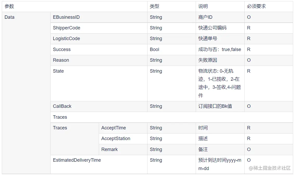Image resolution: width=296 pixels, height=176 pixels.
Task: Click the 稀土掘金技术社区 watermark
Action: coord(269,168)
